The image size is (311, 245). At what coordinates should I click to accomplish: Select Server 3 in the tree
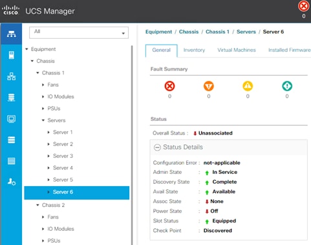63,156
